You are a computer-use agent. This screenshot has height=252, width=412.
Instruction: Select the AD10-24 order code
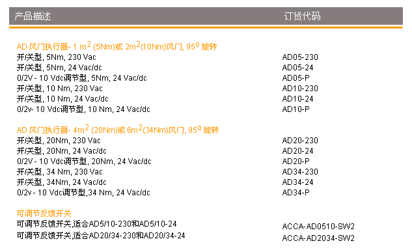point(297,99)
